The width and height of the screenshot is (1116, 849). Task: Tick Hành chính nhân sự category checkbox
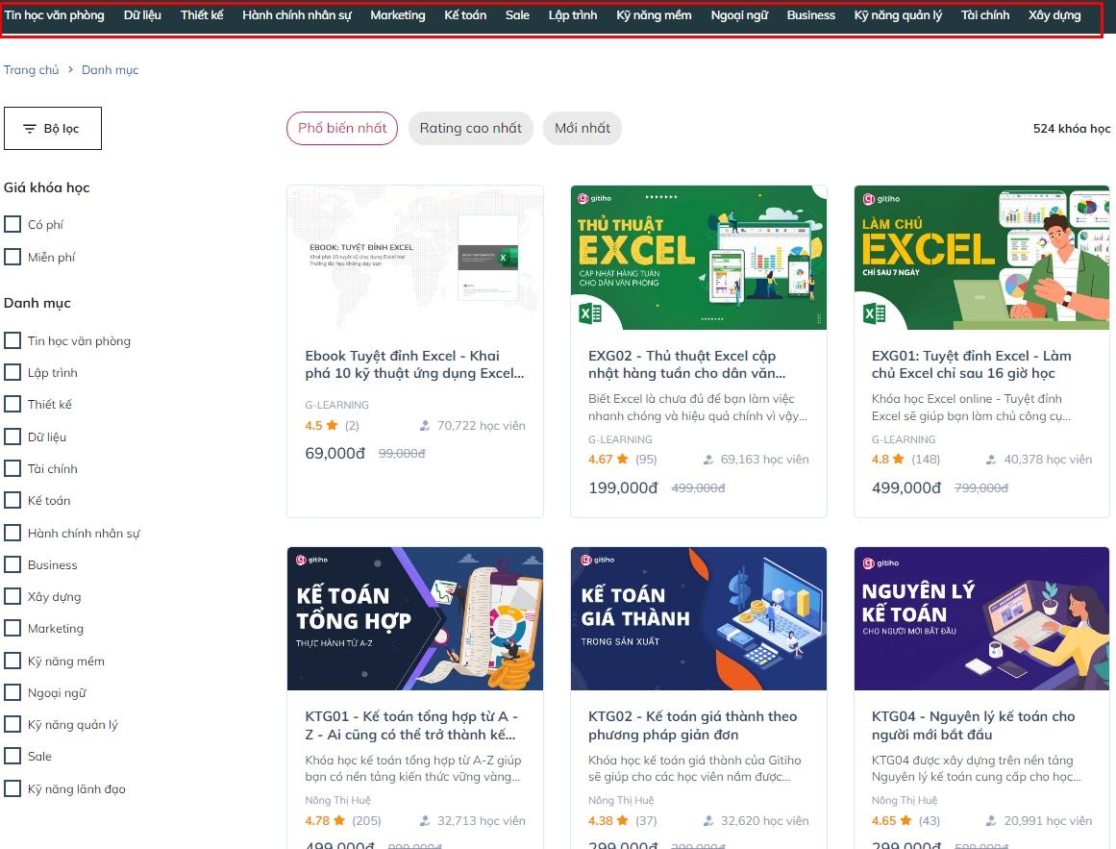[12, 533]
